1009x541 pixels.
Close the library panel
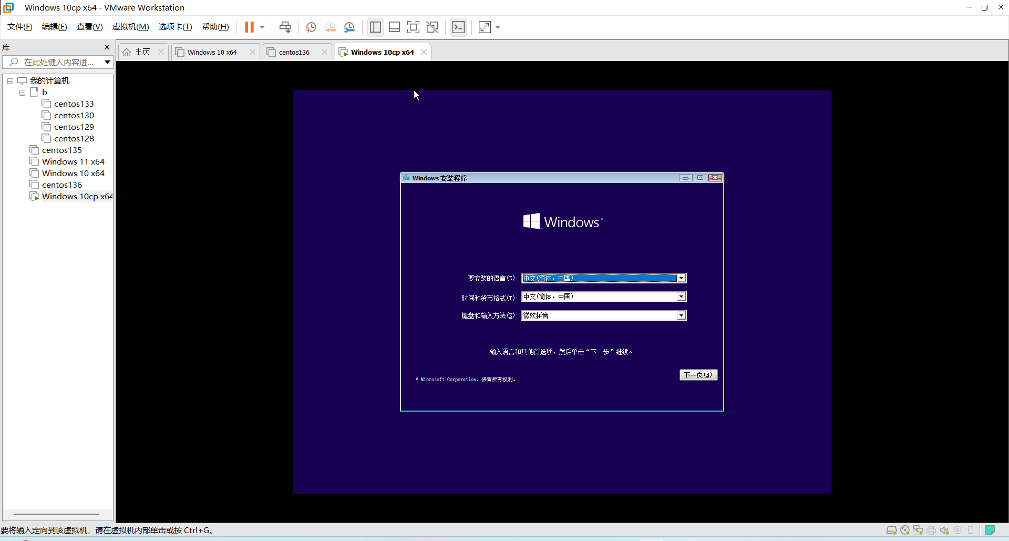click(x=107, y=47)
